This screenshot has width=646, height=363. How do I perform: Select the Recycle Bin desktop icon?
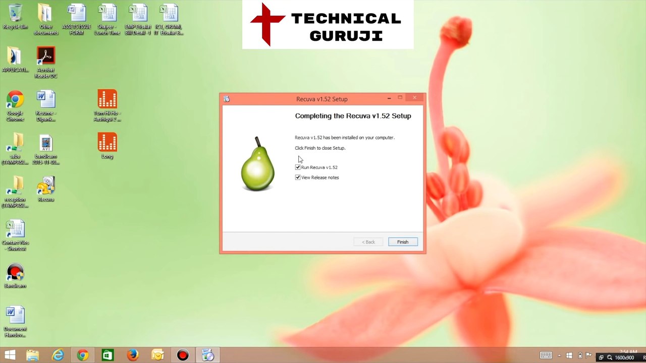pyautogui.click(x=15, y=16)
